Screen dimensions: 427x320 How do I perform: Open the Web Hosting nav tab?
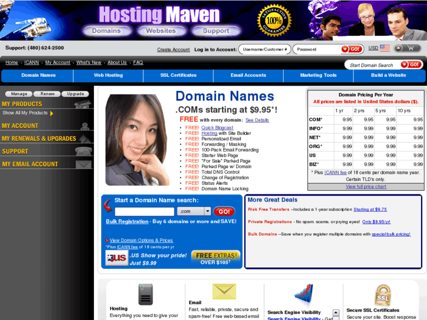pyautogui.click(x=108, y=75)
